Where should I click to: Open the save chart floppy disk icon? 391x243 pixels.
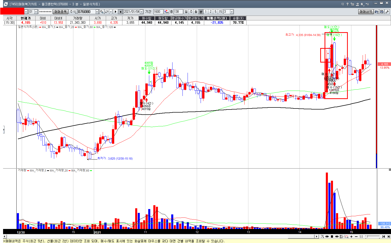click(x=382, y=12)
